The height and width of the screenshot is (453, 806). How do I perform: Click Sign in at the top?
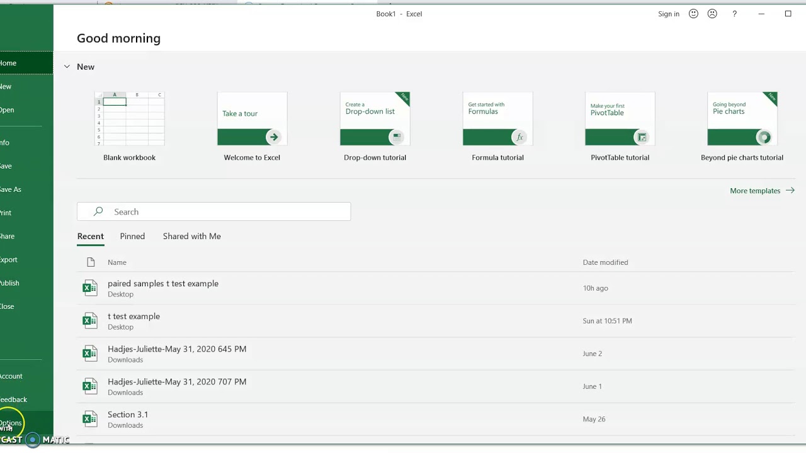pos(668,14)
